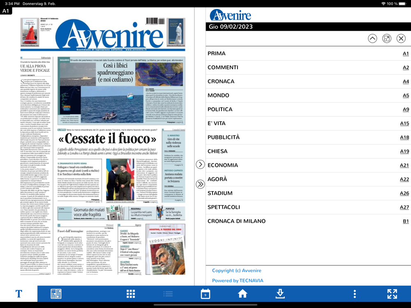
Task: Toggle the sections list icon
Action: 168,294
